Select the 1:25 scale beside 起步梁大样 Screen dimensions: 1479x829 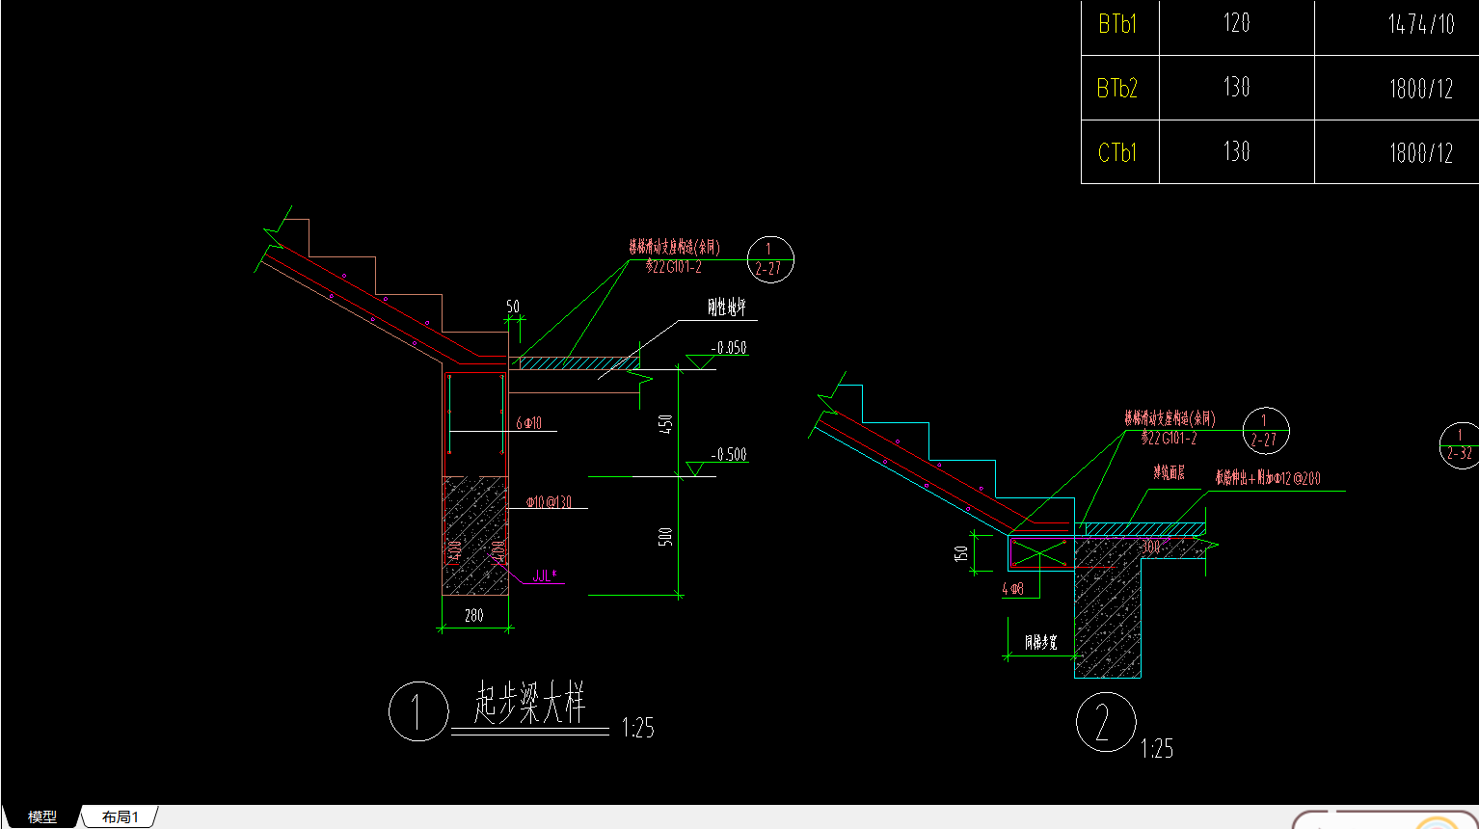click(x=638, y=728)
